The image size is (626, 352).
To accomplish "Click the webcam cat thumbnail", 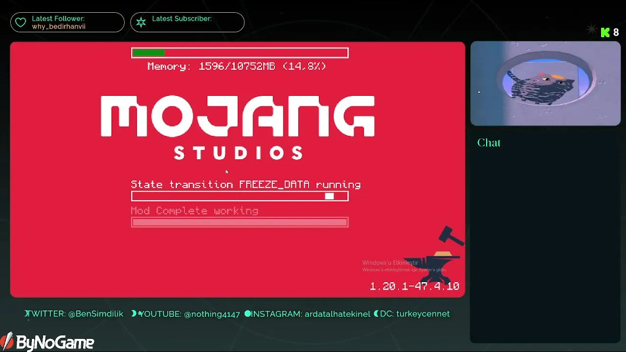I will (545, 84).
